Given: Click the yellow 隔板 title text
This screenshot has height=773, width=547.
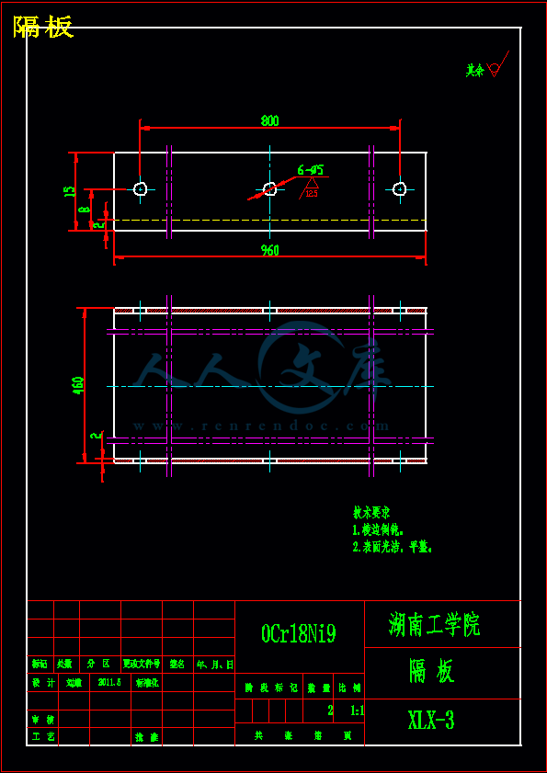Looking at the screenshot, I should [x=43, y=27].
